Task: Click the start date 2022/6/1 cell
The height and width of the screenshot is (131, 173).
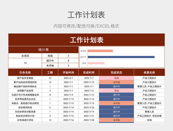Action: pos(68,78)
